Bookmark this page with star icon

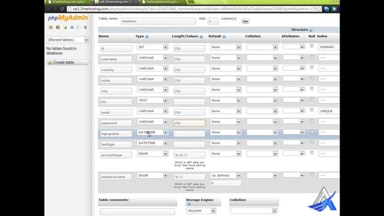[319, 9]
